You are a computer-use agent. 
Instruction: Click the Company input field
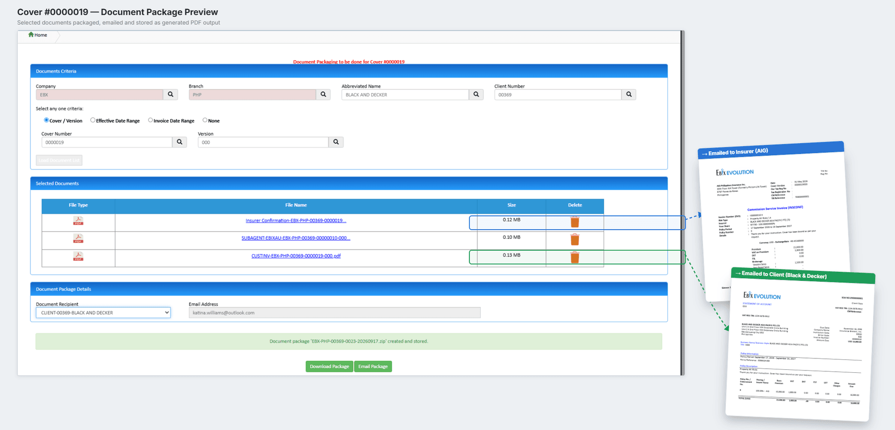(99, 94)
